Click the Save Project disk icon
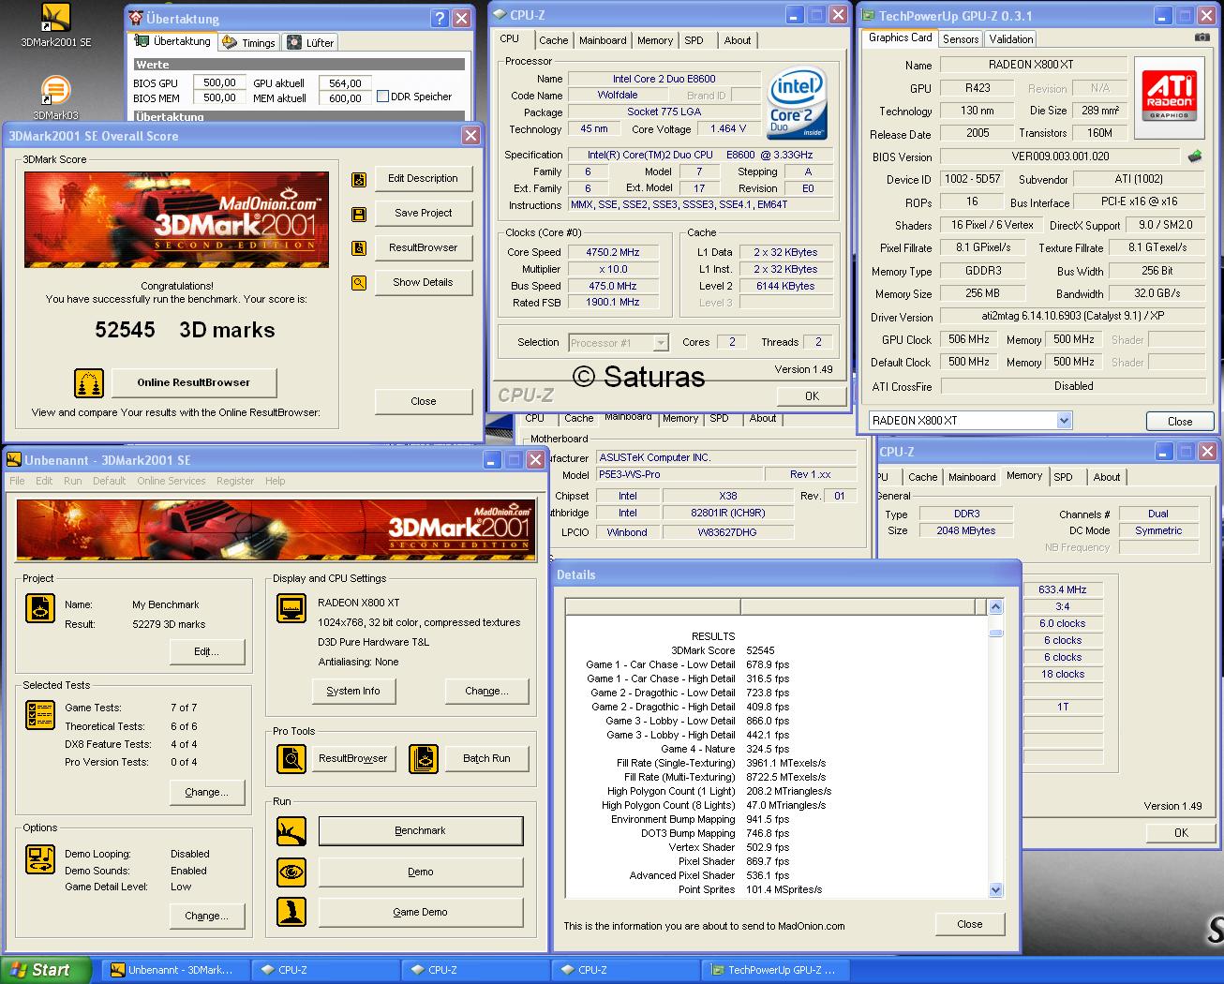Screen dimensions: 1224x984 (x=359, y=215)
